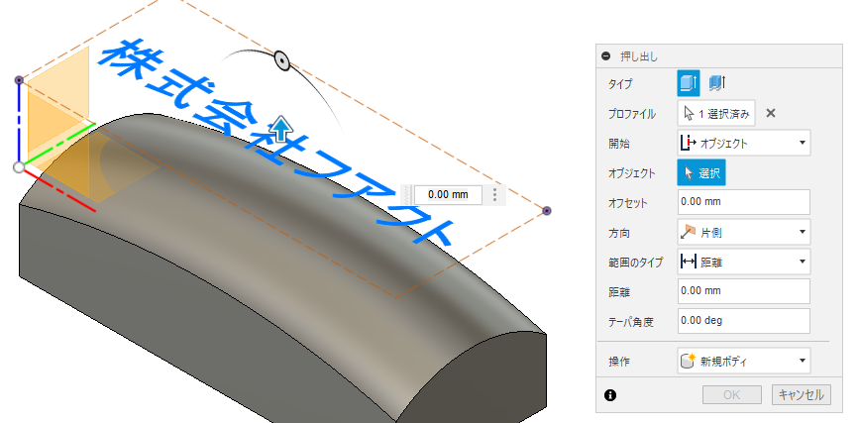Select the extrude type icon
This screenshot has height=423, width=859.
[688, 83]
